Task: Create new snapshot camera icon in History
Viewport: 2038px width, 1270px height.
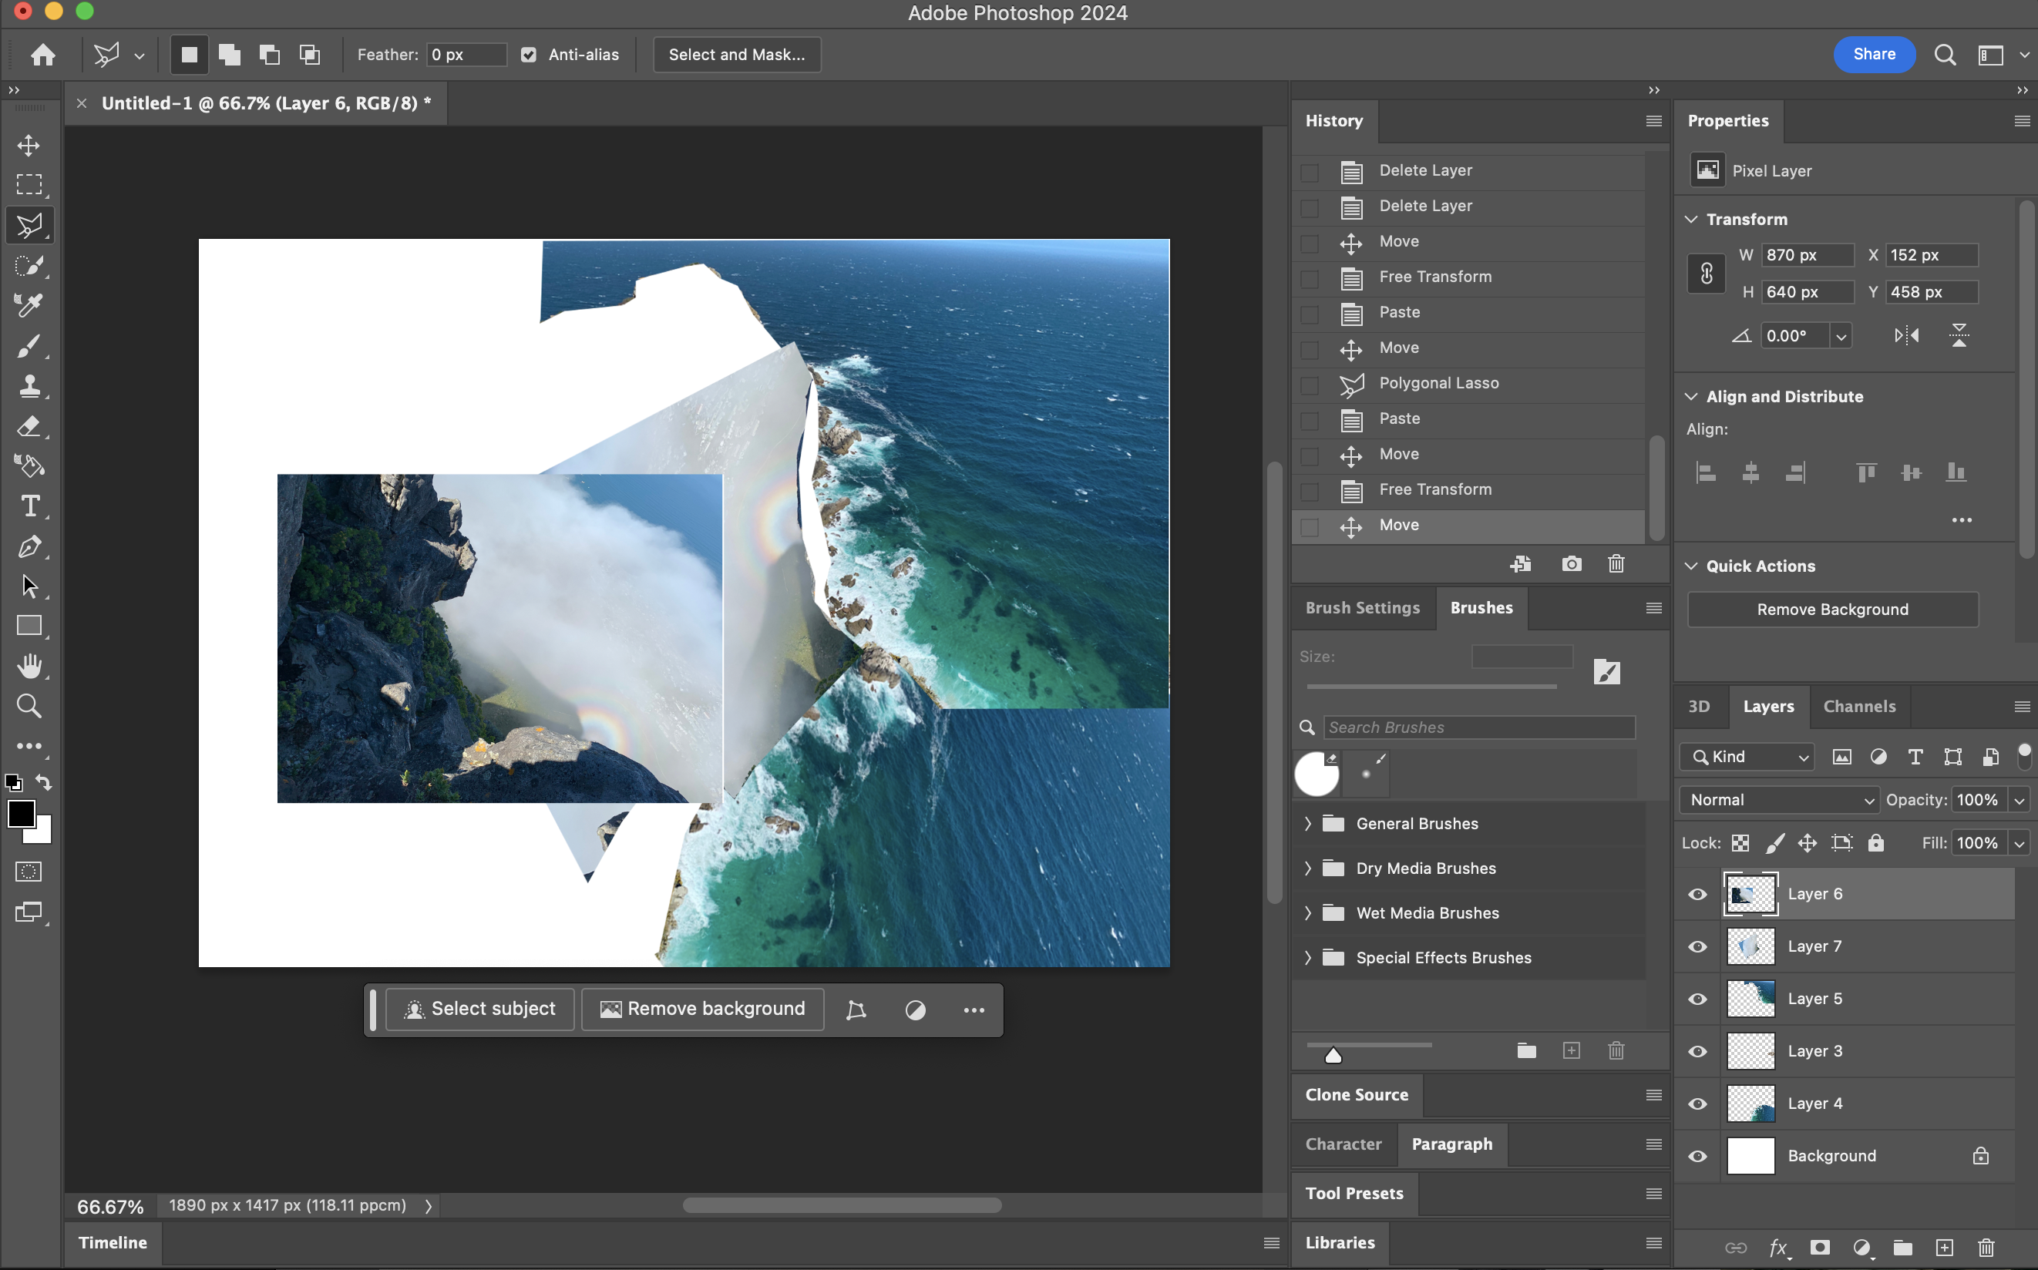Action: 1571,563
